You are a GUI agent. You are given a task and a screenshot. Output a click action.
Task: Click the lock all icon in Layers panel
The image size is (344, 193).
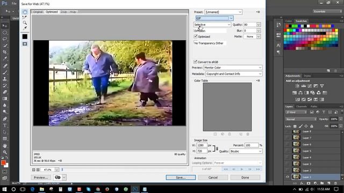(312, 127)
